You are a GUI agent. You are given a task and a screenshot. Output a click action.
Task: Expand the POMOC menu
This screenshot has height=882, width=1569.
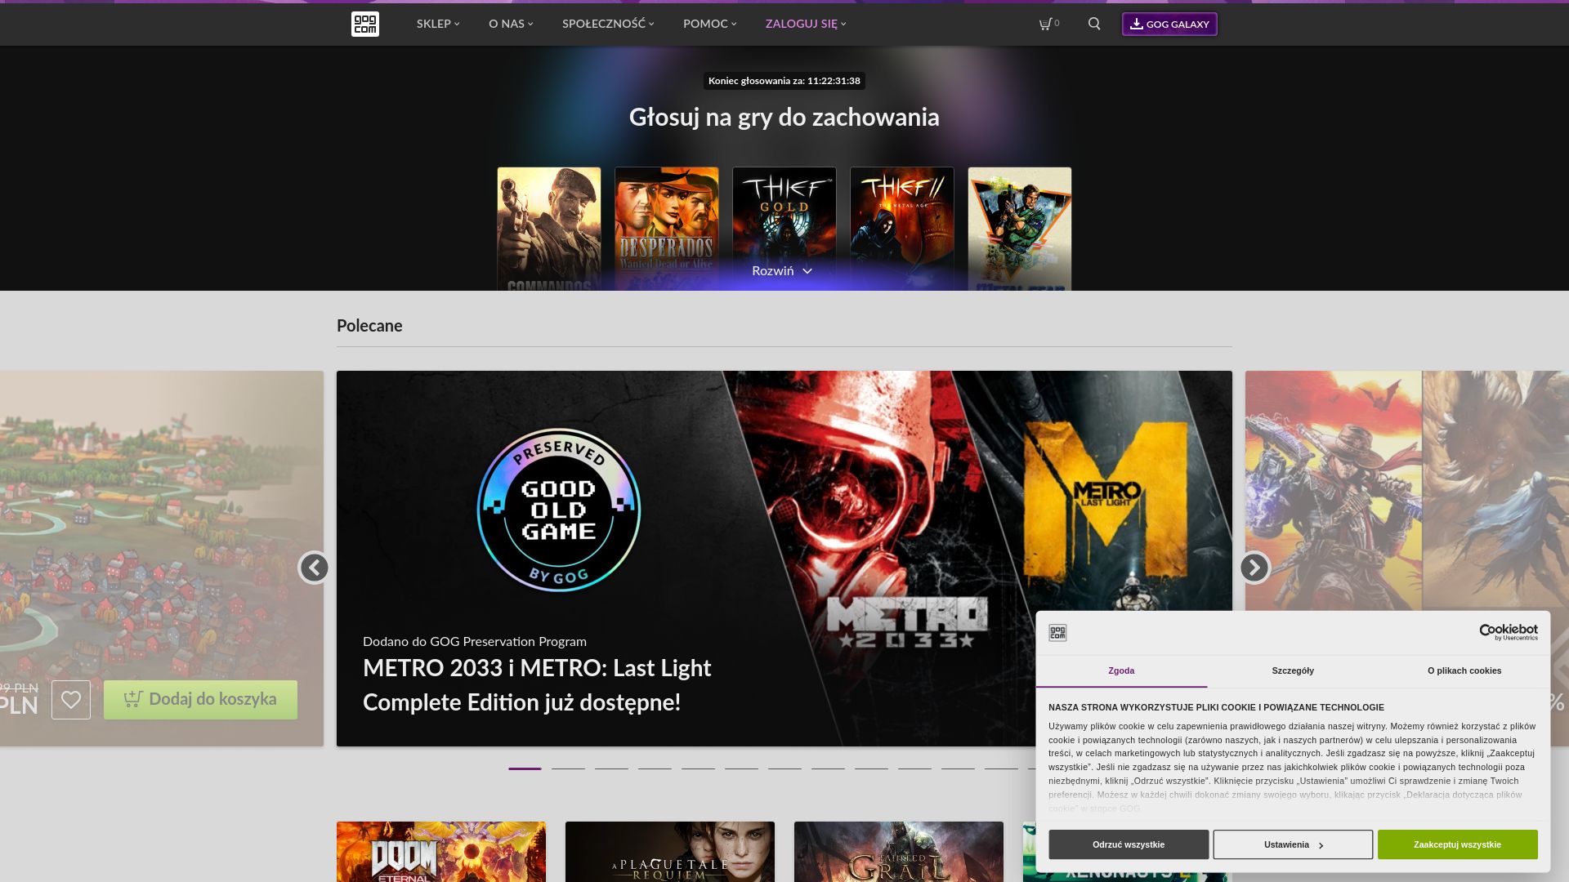(709, 24)
